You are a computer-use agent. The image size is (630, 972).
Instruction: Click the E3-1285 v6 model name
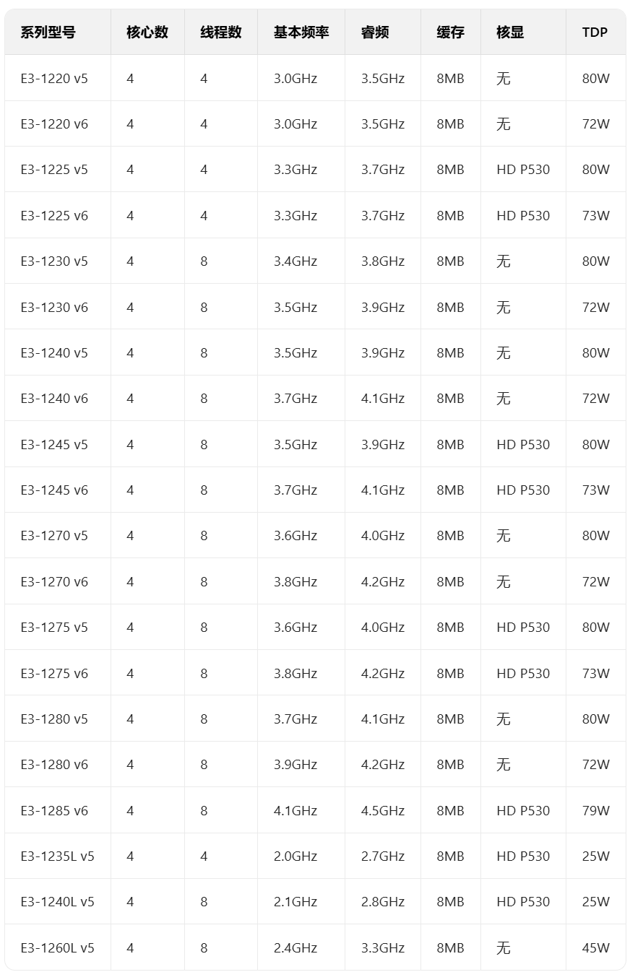(x=54, y=810)
